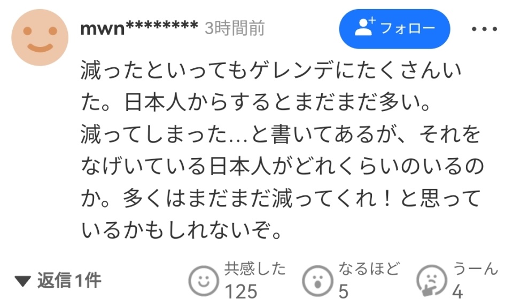Click the なるほど count of 5

click(x=343, y=291)
